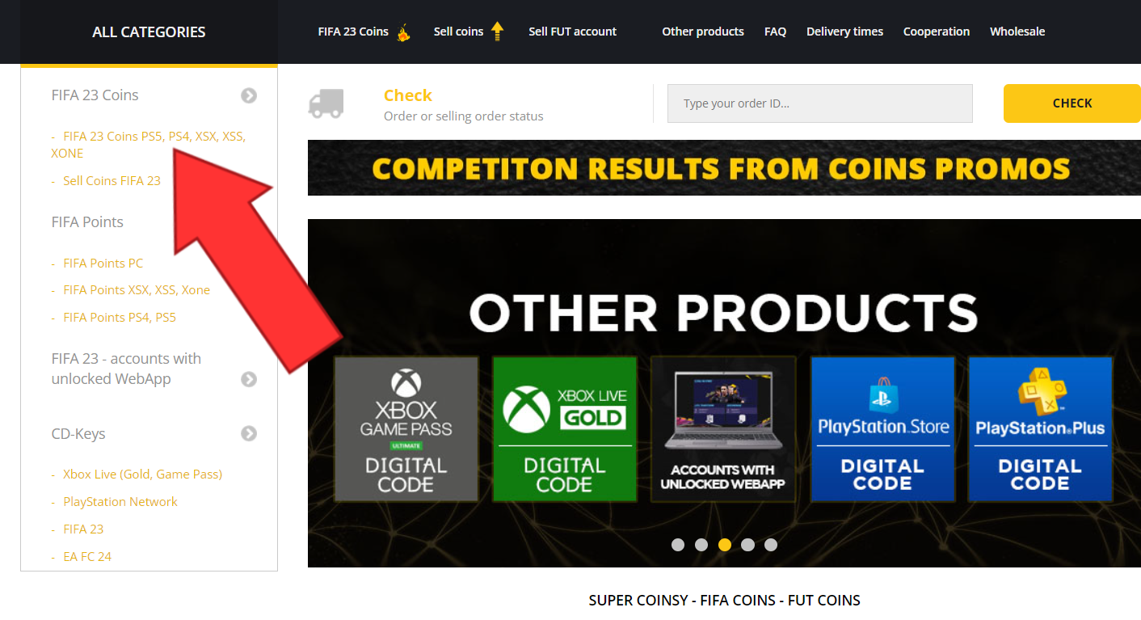The width and height of the screenshot is (1141, 620).
Task: Click the Competition Results from Coins Promos banner
Action: [x=724, y=168]
